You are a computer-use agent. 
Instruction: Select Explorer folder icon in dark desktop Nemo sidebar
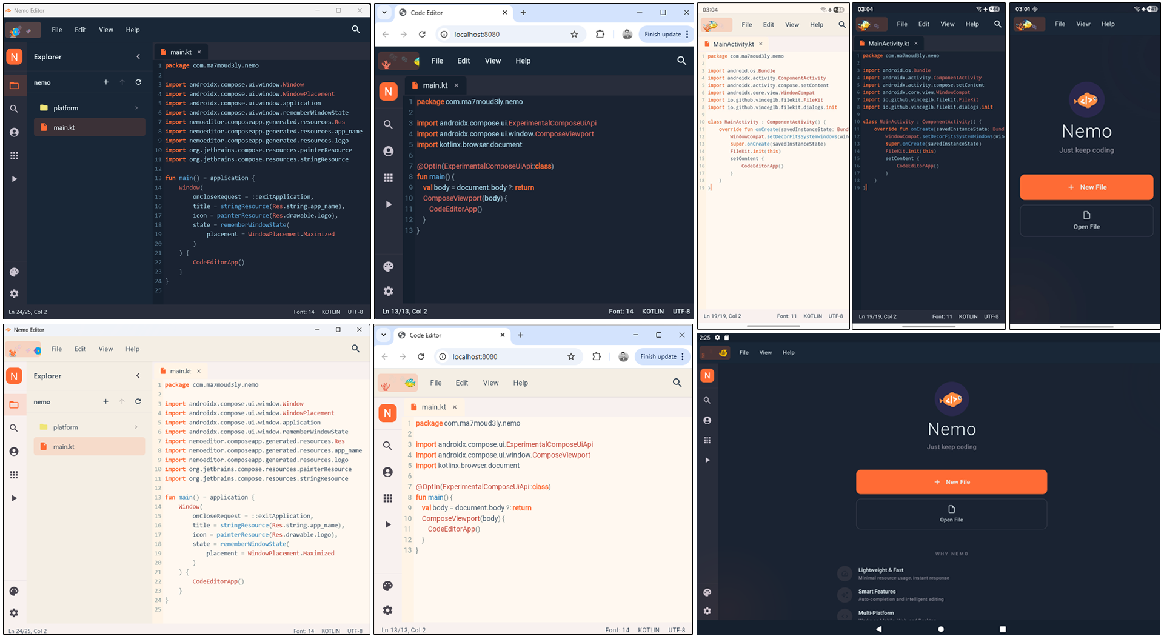(x=14, y=85)
